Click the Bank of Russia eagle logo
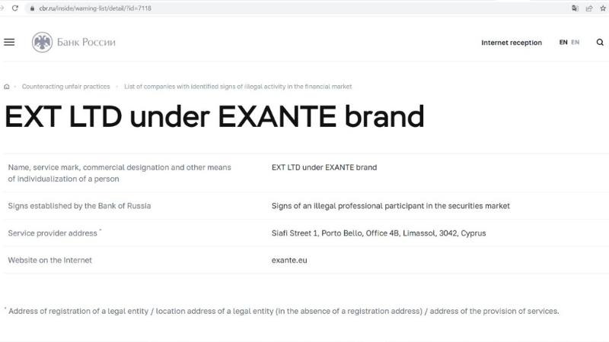Screen dimensions: 609x342 coord(43,43)
